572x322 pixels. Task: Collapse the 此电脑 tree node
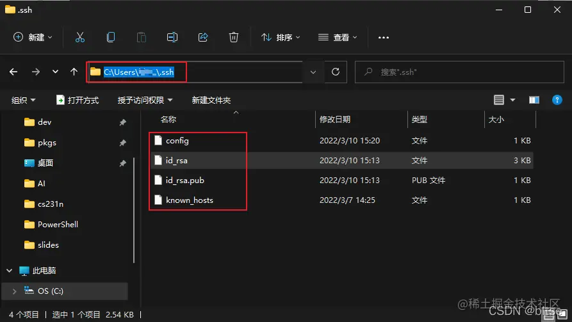coord(10,271)
